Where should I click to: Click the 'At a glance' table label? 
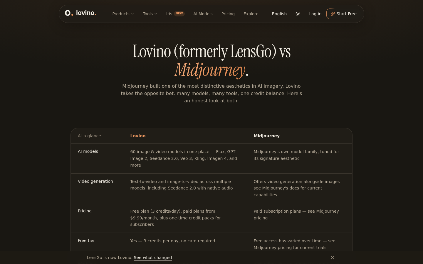click(x=89, y=136)
